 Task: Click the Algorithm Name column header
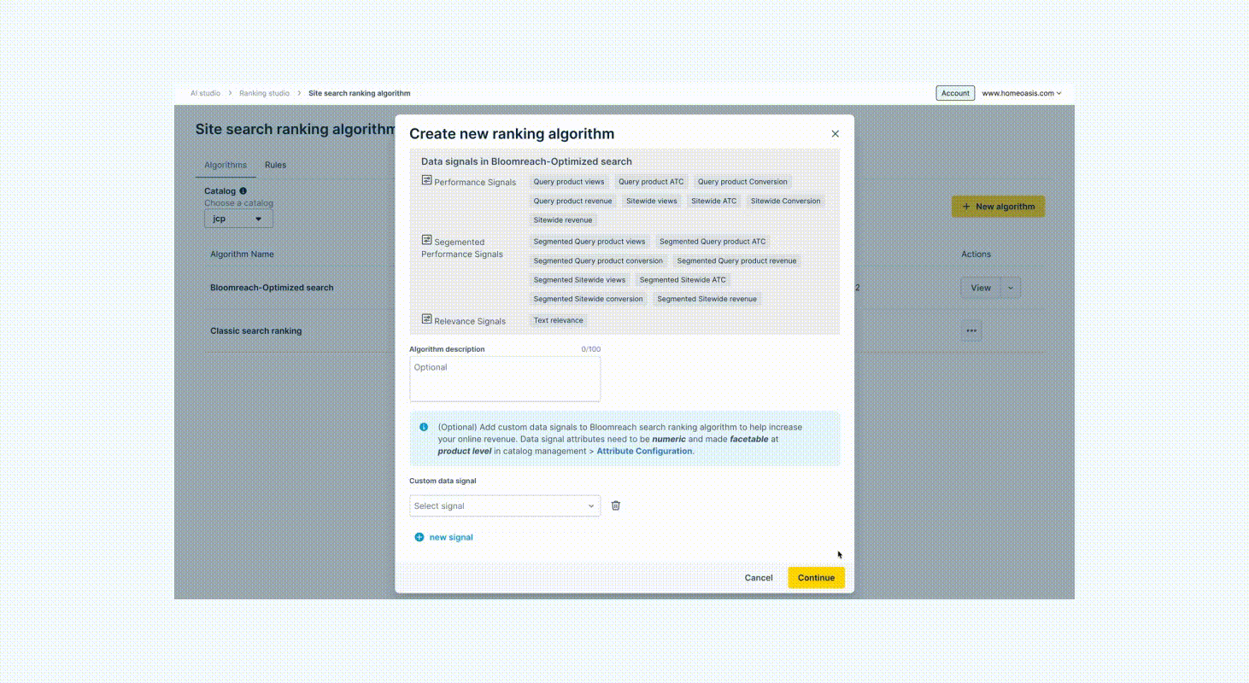[242, 254]
